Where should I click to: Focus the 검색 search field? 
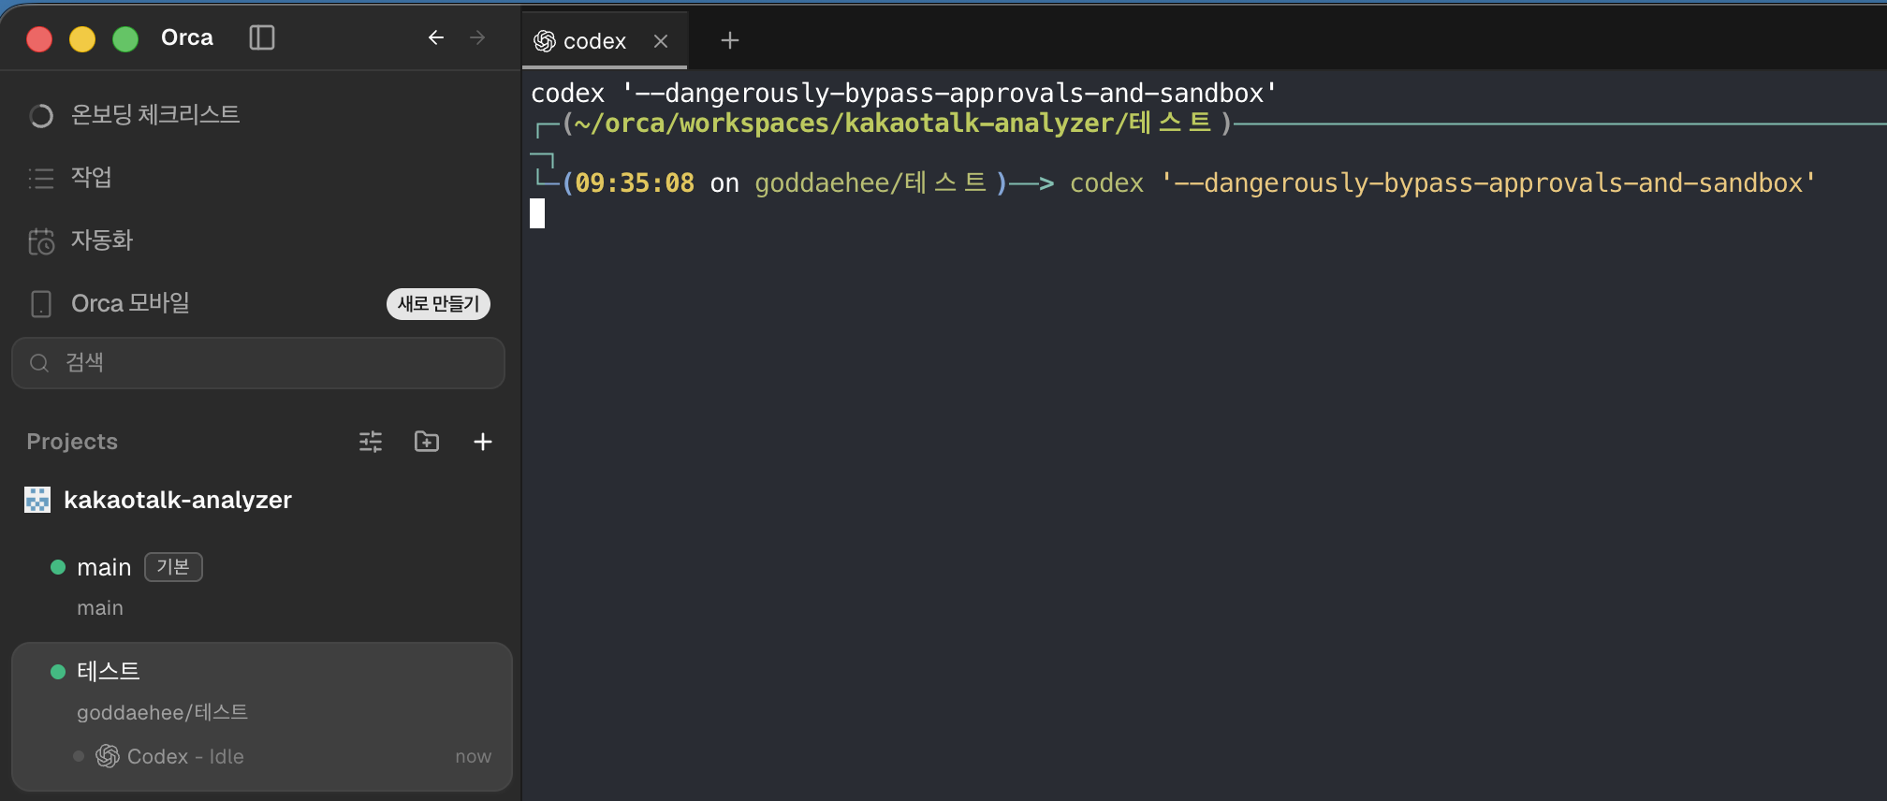coord(258,363)
